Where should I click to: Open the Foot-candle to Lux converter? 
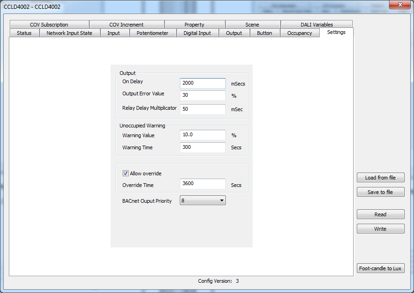381,268
